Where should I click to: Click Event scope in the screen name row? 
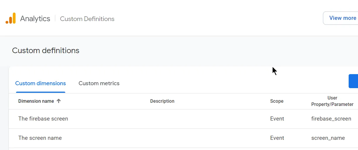pos(277,138)
